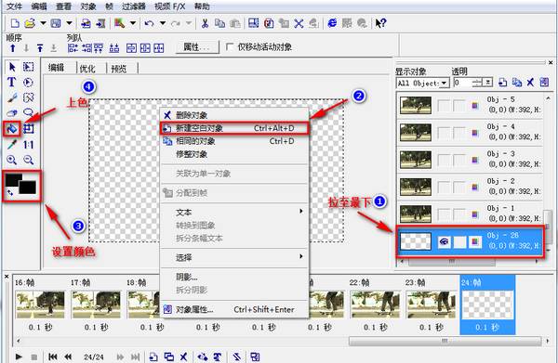
Task: Click the Save disk icon
Action: click(56, 23)
